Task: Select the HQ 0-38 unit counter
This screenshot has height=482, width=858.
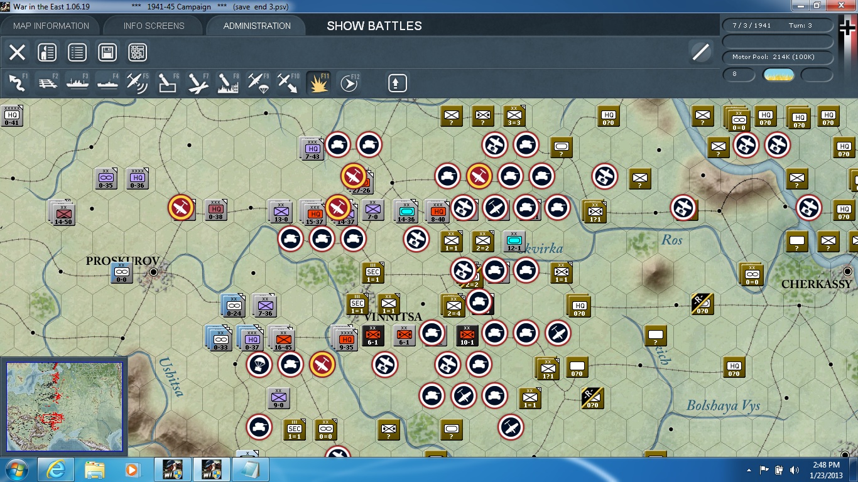Action: (215, 210)
